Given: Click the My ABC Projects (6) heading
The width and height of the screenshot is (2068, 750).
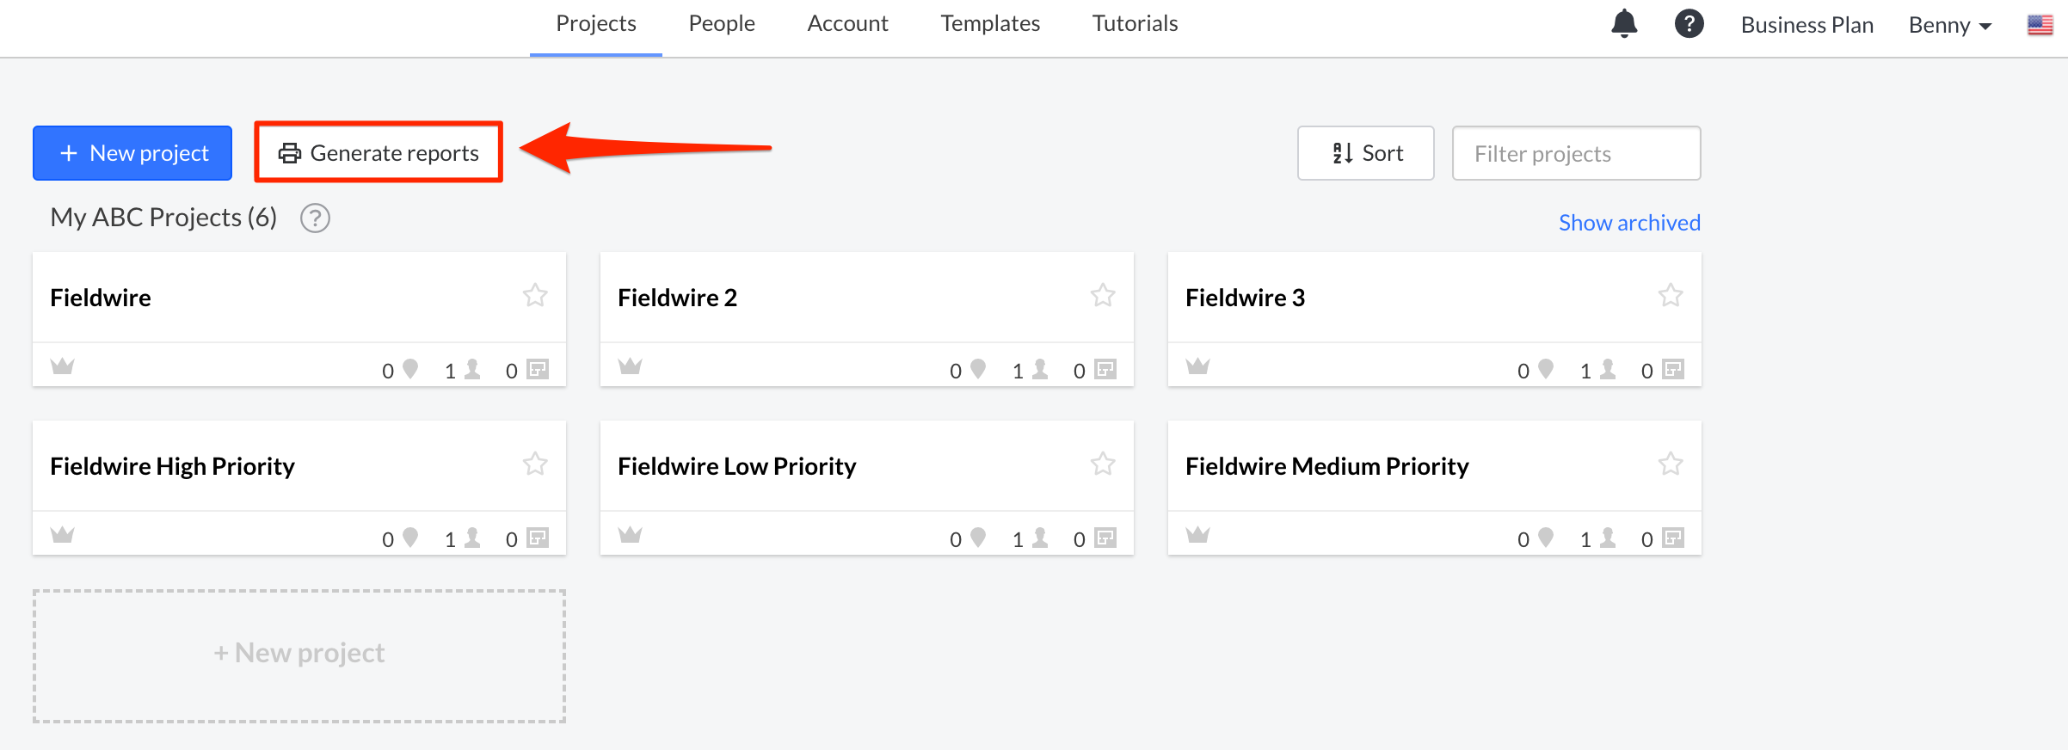Looking at the screenshot, I should coord(163,218).
